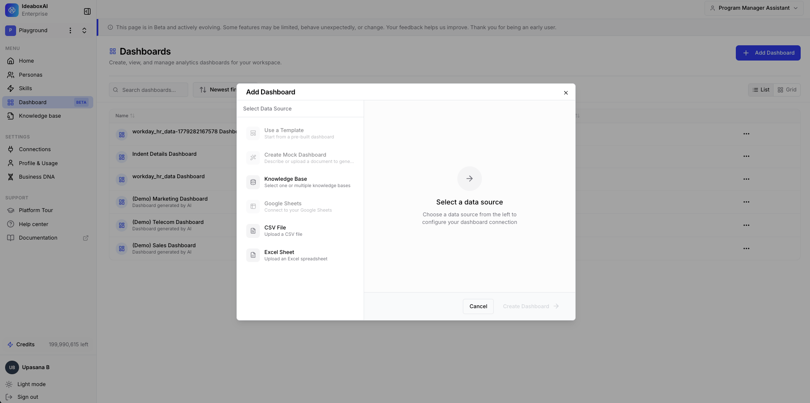Select Dashboard menu item
This screenshot has width=810, height=403.
click(47, 102)
